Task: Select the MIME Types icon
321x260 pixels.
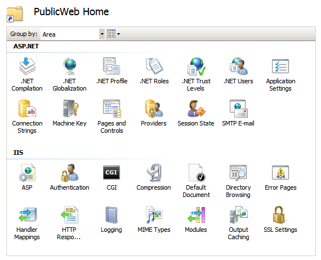Action: [154, 215]
